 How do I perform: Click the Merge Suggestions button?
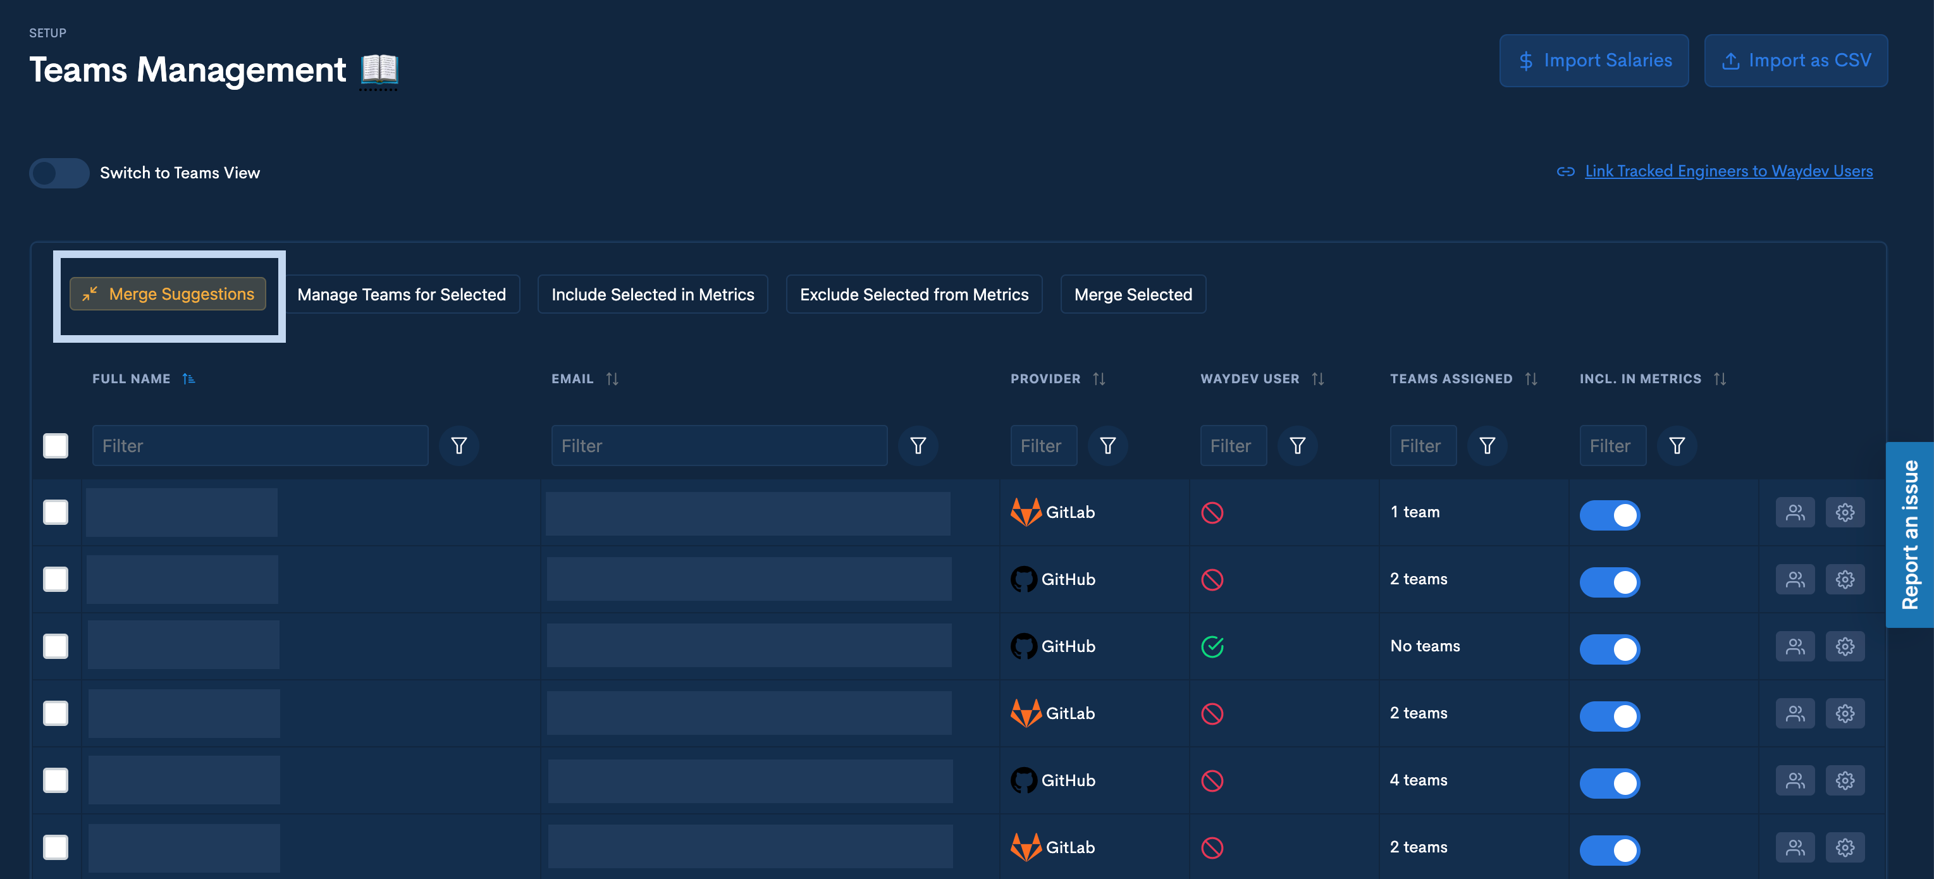(x=168, y=294)
